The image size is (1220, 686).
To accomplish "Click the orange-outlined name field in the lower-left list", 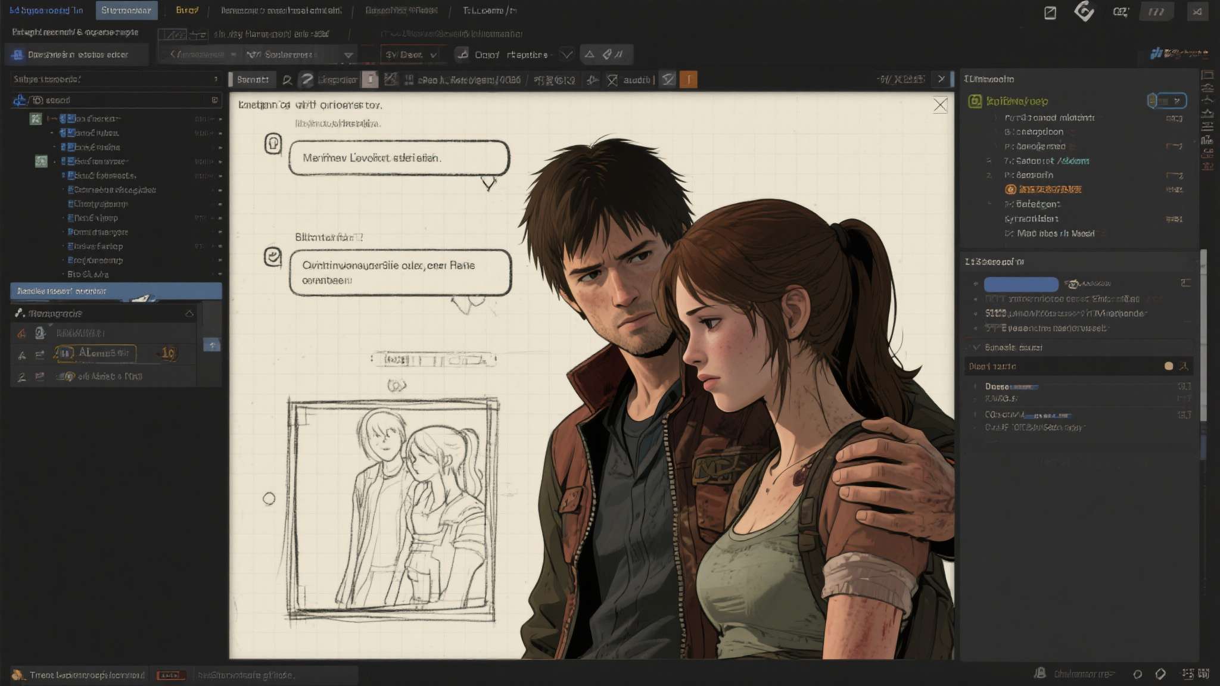I will pos(95,353).
